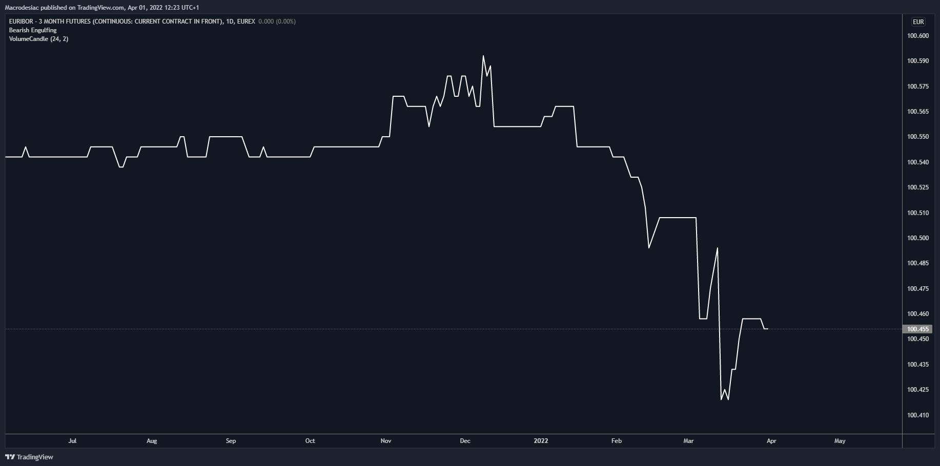Click the Feb label on time axis
Image resolution: width=940 pixels, height=466 pixels.
pos(617,441)
